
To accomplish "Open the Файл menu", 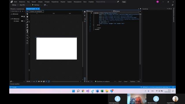I will click(15, 2).
